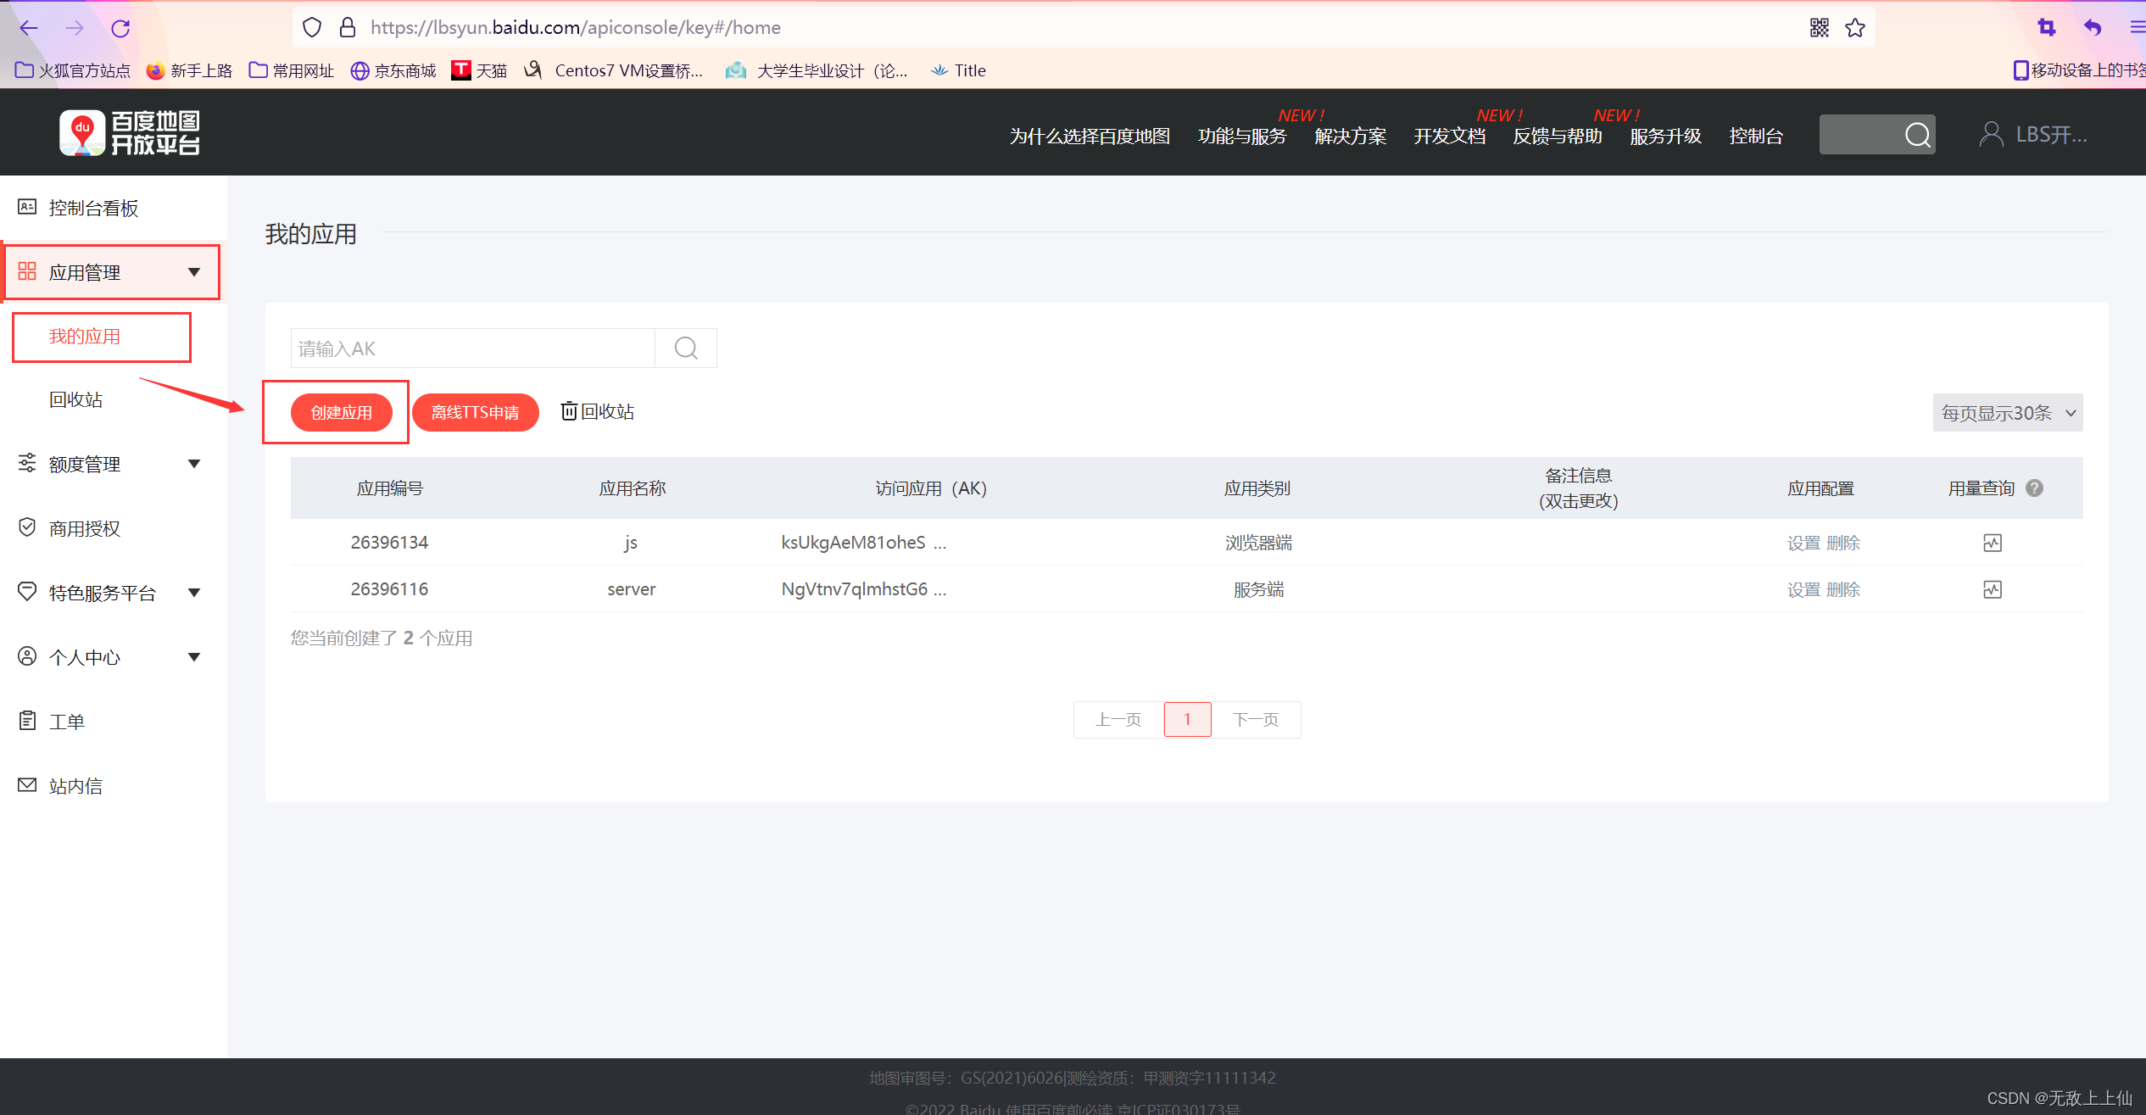Click the header search magnifier icon

1917,135
